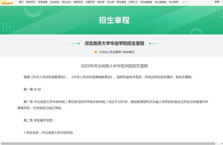Expand the three-dot more menu
The image size is (223, 145).
(x=185, y=2)
